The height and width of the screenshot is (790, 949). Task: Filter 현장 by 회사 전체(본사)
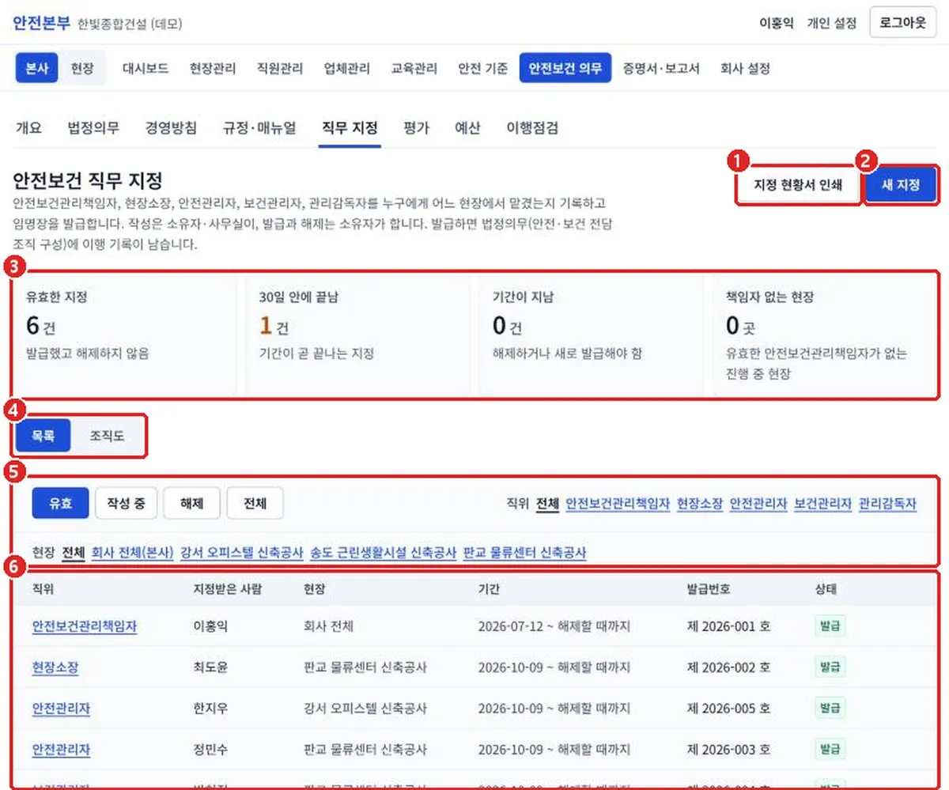pos(132,553)
